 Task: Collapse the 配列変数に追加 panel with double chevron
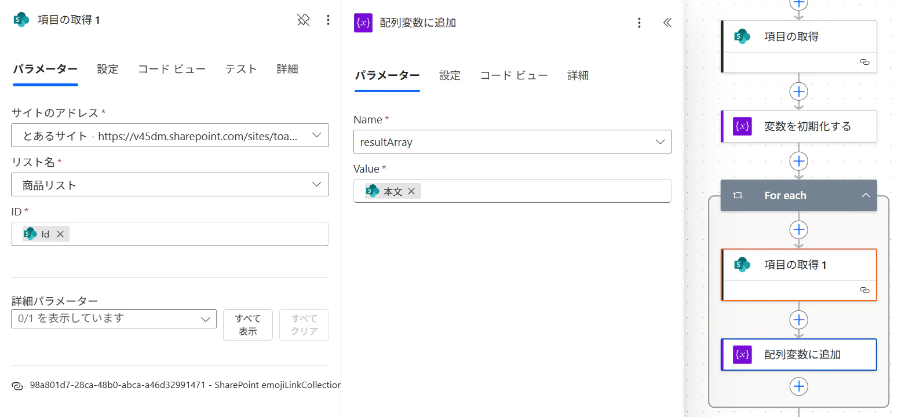667,23
